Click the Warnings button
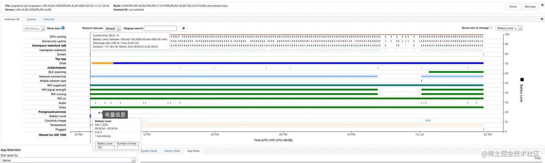This screenshot has width=545, height=163. [x=530, y=6]
